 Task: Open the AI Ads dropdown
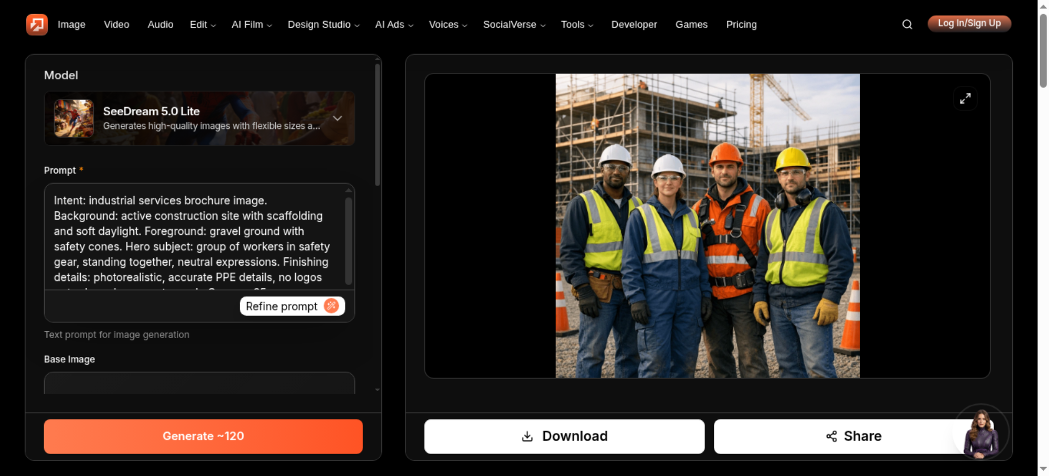[394, 24]
